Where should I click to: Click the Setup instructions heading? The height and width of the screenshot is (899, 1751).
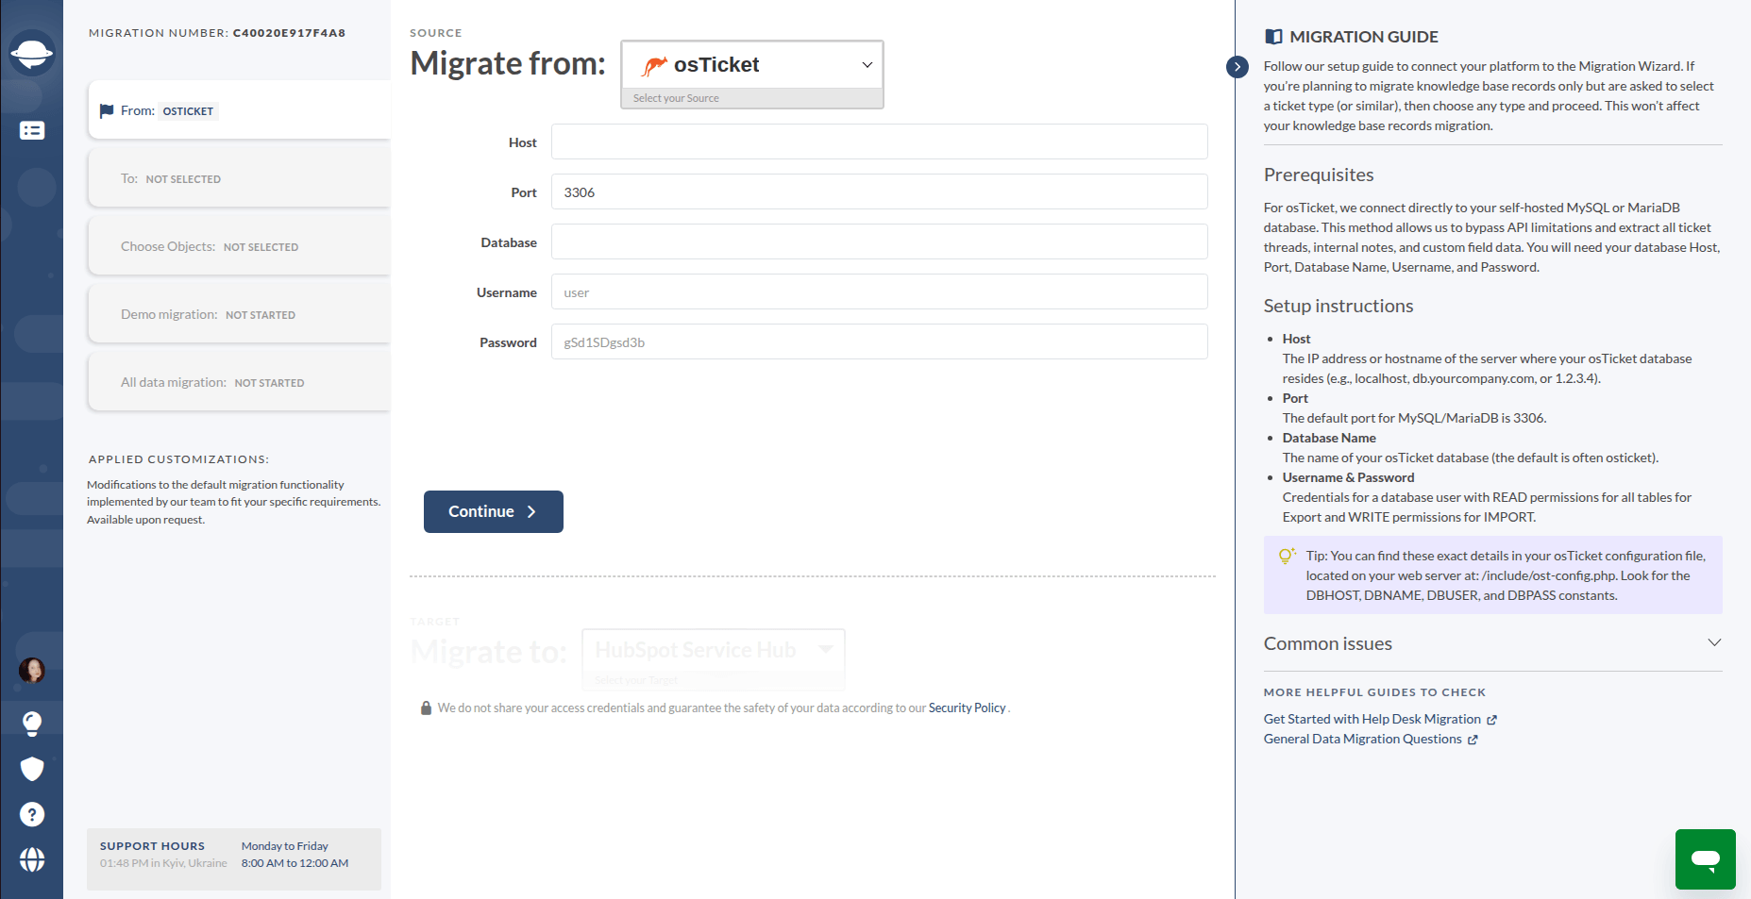1339,306
